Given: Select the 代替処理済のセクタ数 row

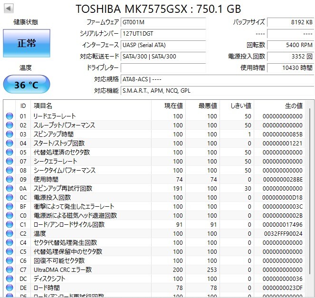Looking at the screenshot, I should click(154, 152).
